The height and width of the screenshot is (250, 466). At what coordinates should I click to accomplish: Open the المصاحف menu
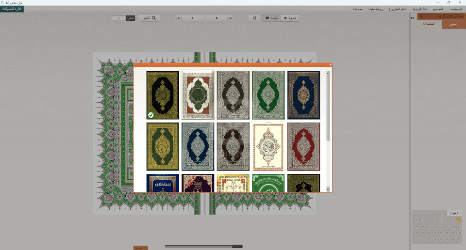(x=456, y=9)
